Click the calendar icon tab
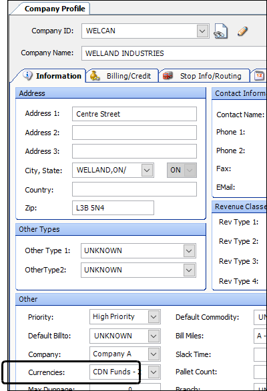 click(x=259, y=75)
